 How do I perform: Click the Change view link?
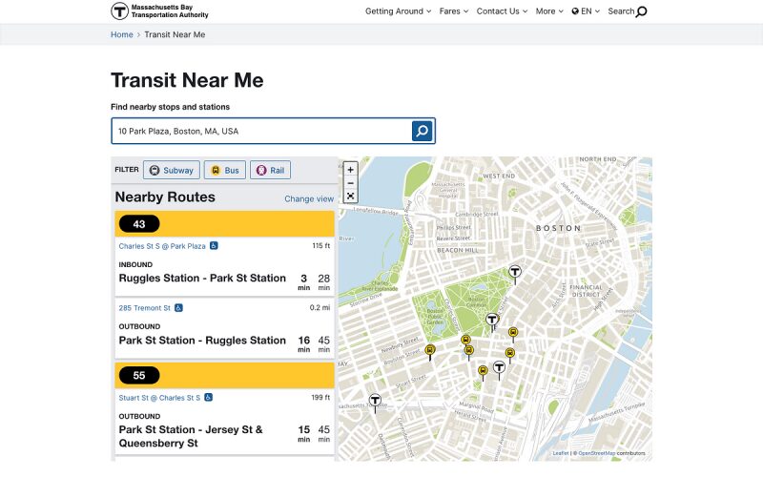(x=309, y=199)
